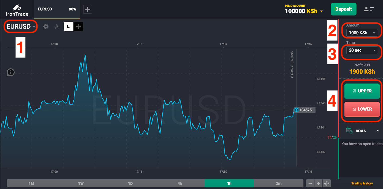Collapse the Deals panel

click(378, 131)
